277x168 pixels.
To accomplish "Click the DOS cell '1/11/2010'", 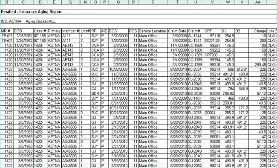I will click(118, 89).
